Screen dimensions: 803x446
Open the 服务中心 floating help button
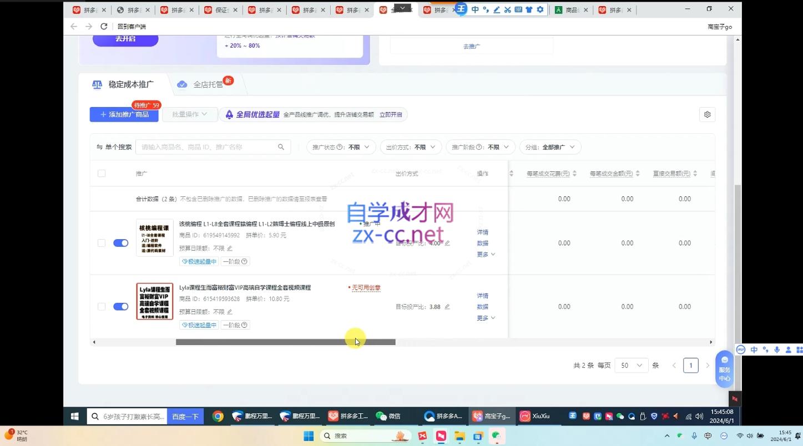click(x=724, y=369)
